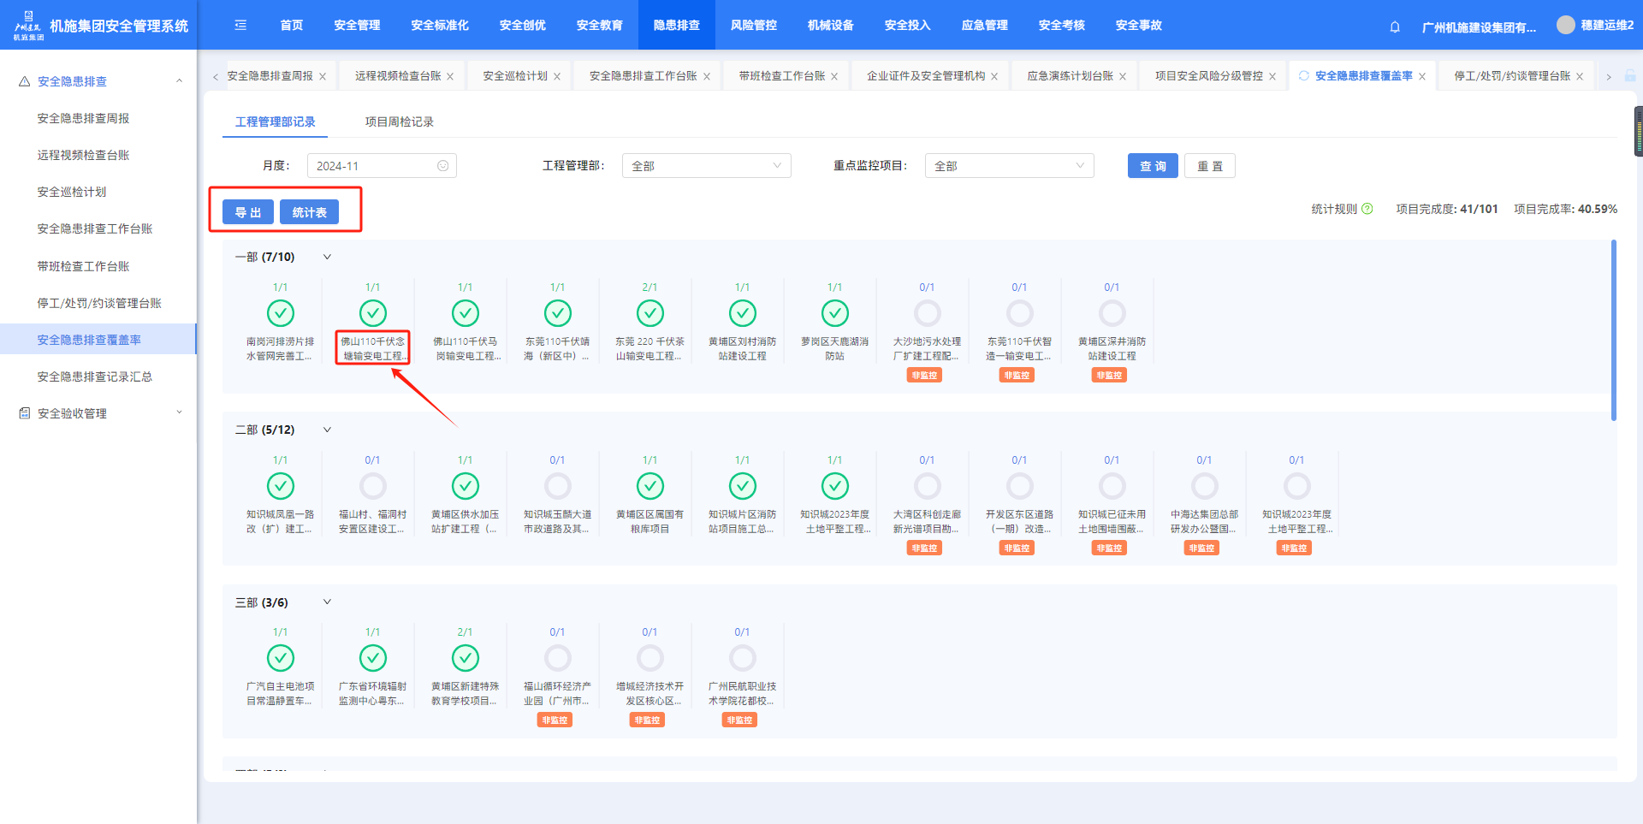Click the calendar icon in 月度 field
This screenshot has height=824, width=1643.
click(442, 166)
